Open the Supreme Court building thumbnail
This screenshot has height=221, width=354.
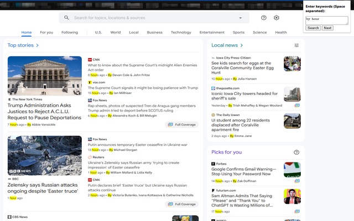(45, 76)
